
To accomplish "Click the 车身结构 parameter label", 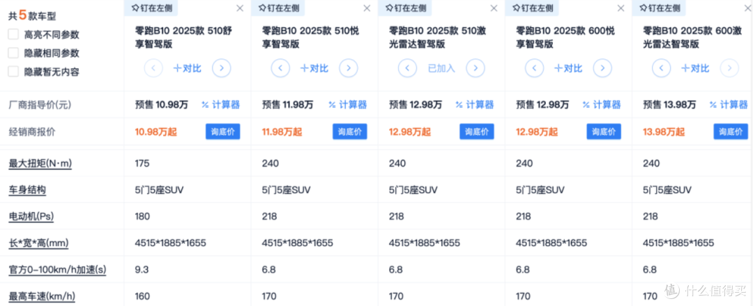I will tap(27, 190).
